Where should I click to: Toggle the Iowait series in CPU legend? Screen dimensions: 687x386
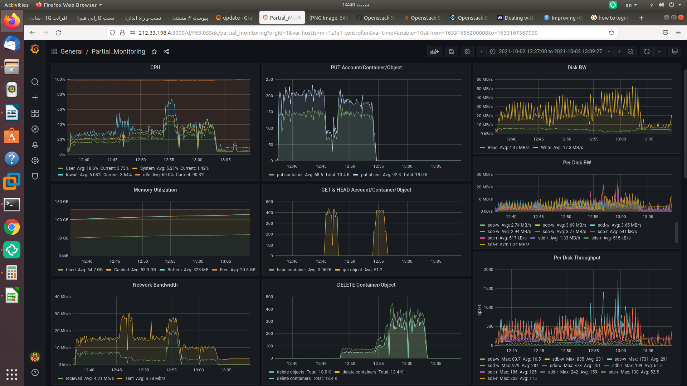[72, 175]
